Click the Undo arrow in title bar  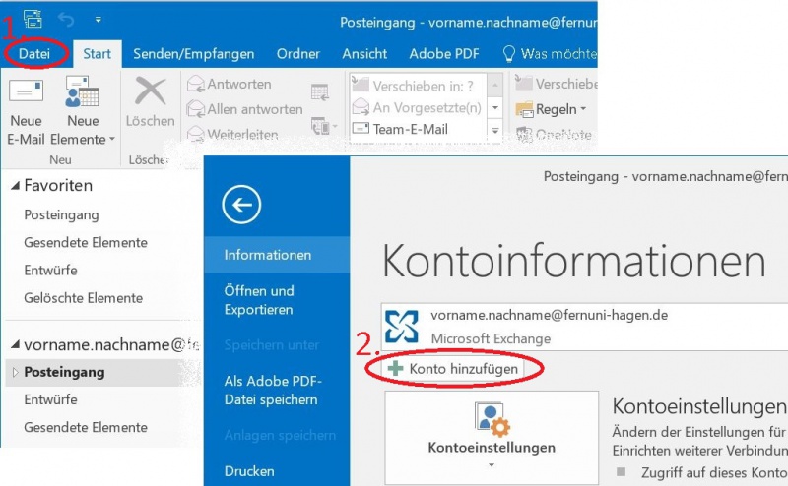click(66, 20)
